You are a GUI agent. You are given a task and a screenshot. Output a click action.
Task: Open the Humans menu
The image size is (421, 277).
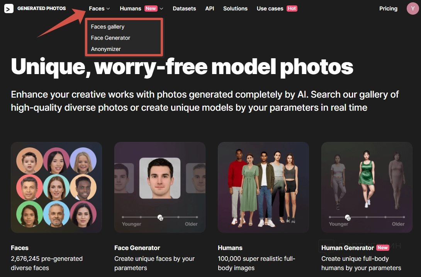click(x=131, y=8)
